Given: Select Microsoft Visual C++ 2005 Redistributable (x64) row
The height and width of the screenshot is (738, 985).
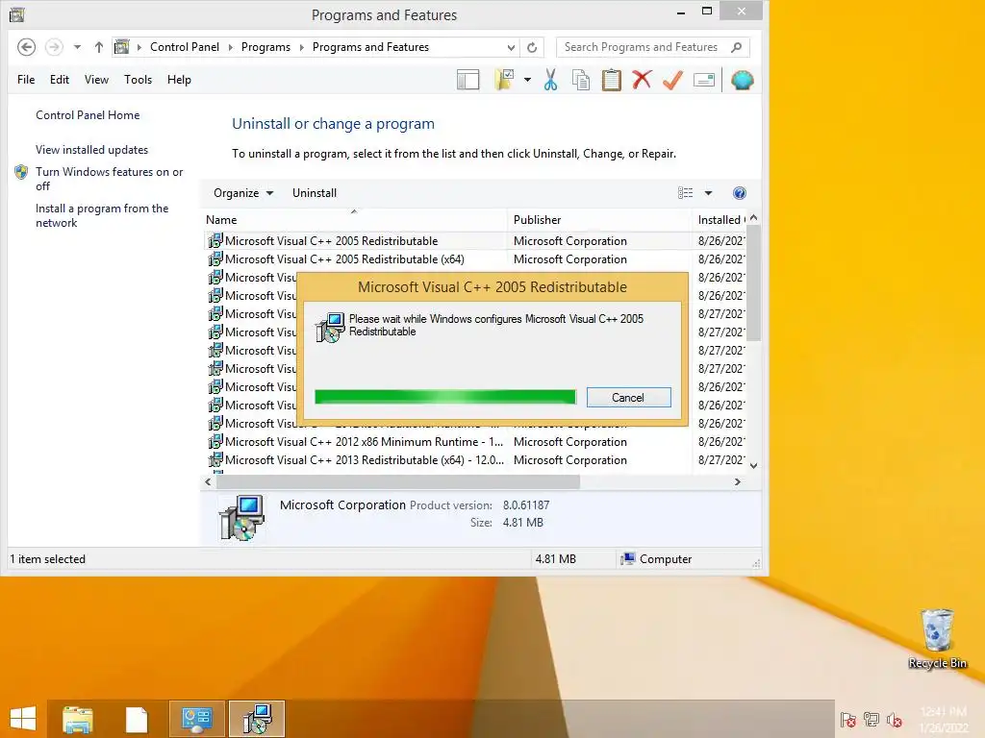Looking at the screenshot, I should (475, 259).
